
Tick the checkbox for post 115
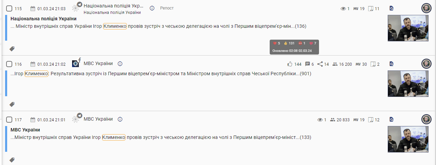(x=9, y=8)
